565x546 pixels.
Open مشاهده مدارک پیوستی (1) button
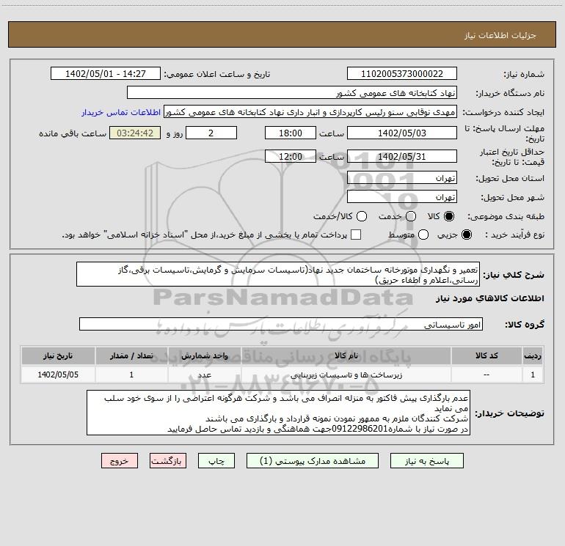click(313, 461)
